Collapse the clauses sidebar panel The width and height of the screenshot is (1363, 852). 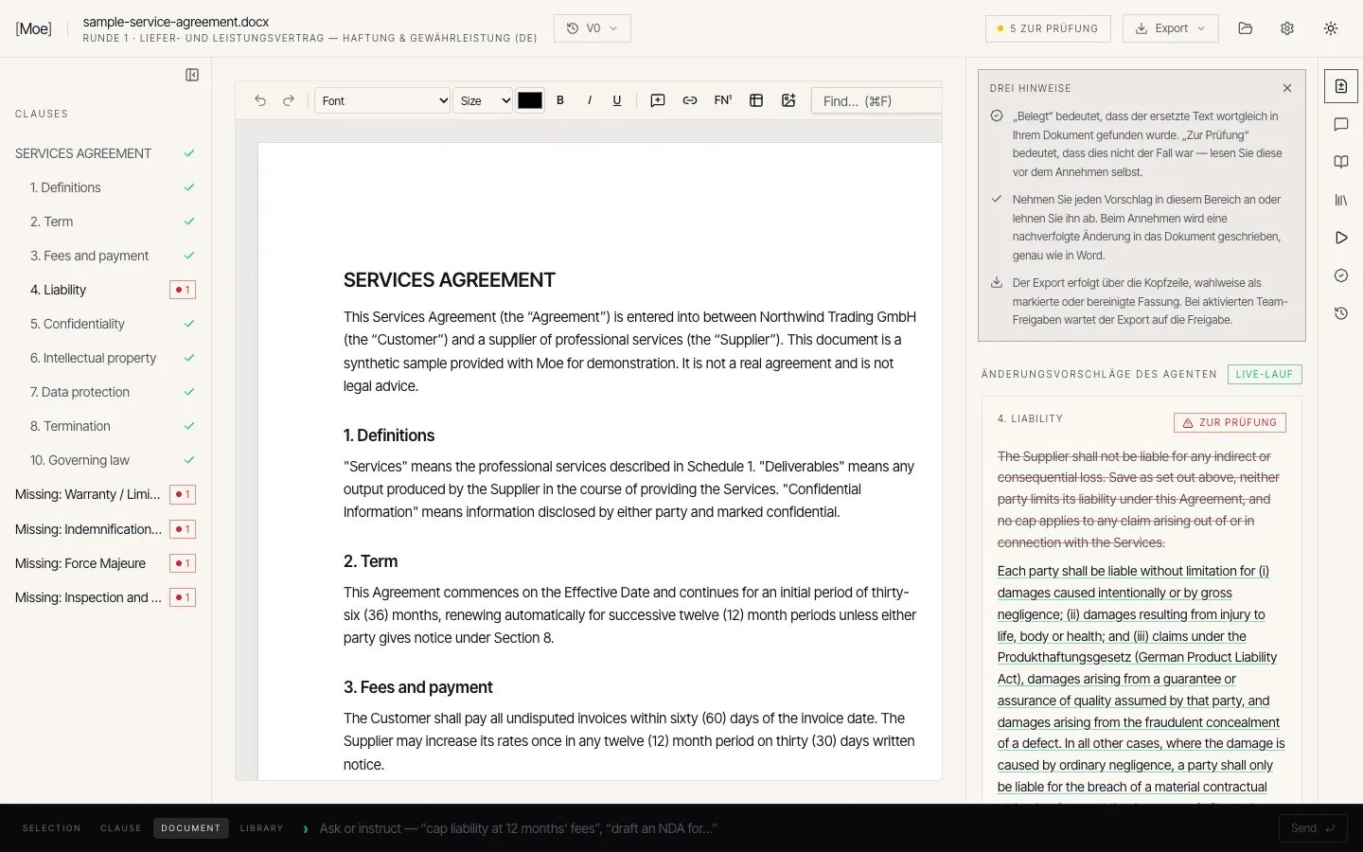[192, 75]
